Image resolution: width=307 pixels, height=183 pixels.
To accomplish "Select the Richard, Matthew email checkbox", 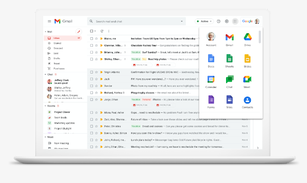I will click(91, 92).
